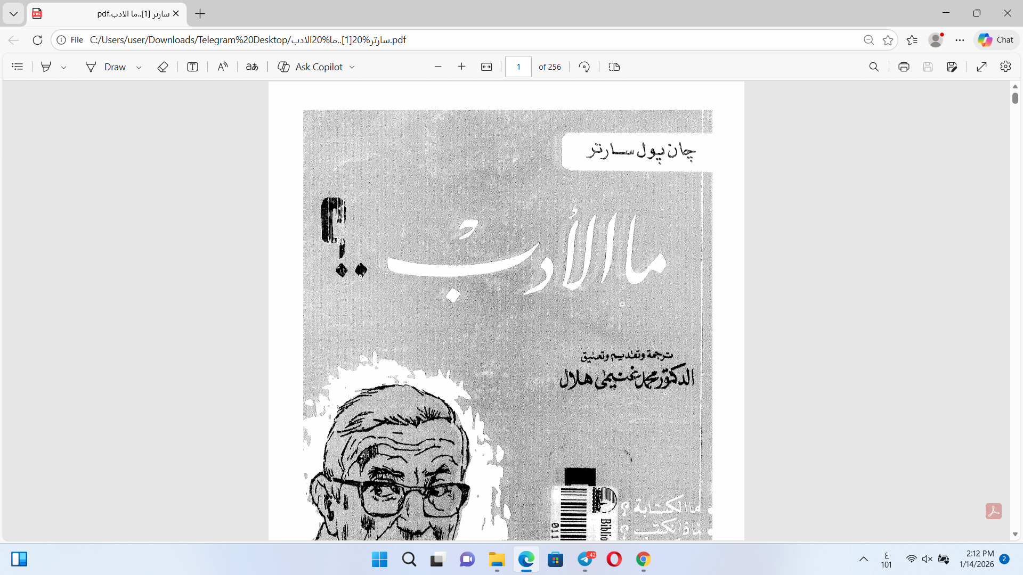Start Read aloud
This screenshot has width=1023, height=575.
tap(223, 67)
